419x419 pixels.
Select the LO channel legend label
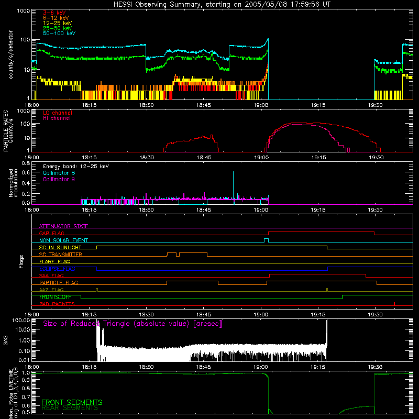(58, 113)
